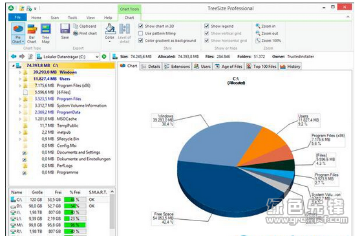Click the Zoom in icon
The image size is (362, 236).
coord(258,26)
